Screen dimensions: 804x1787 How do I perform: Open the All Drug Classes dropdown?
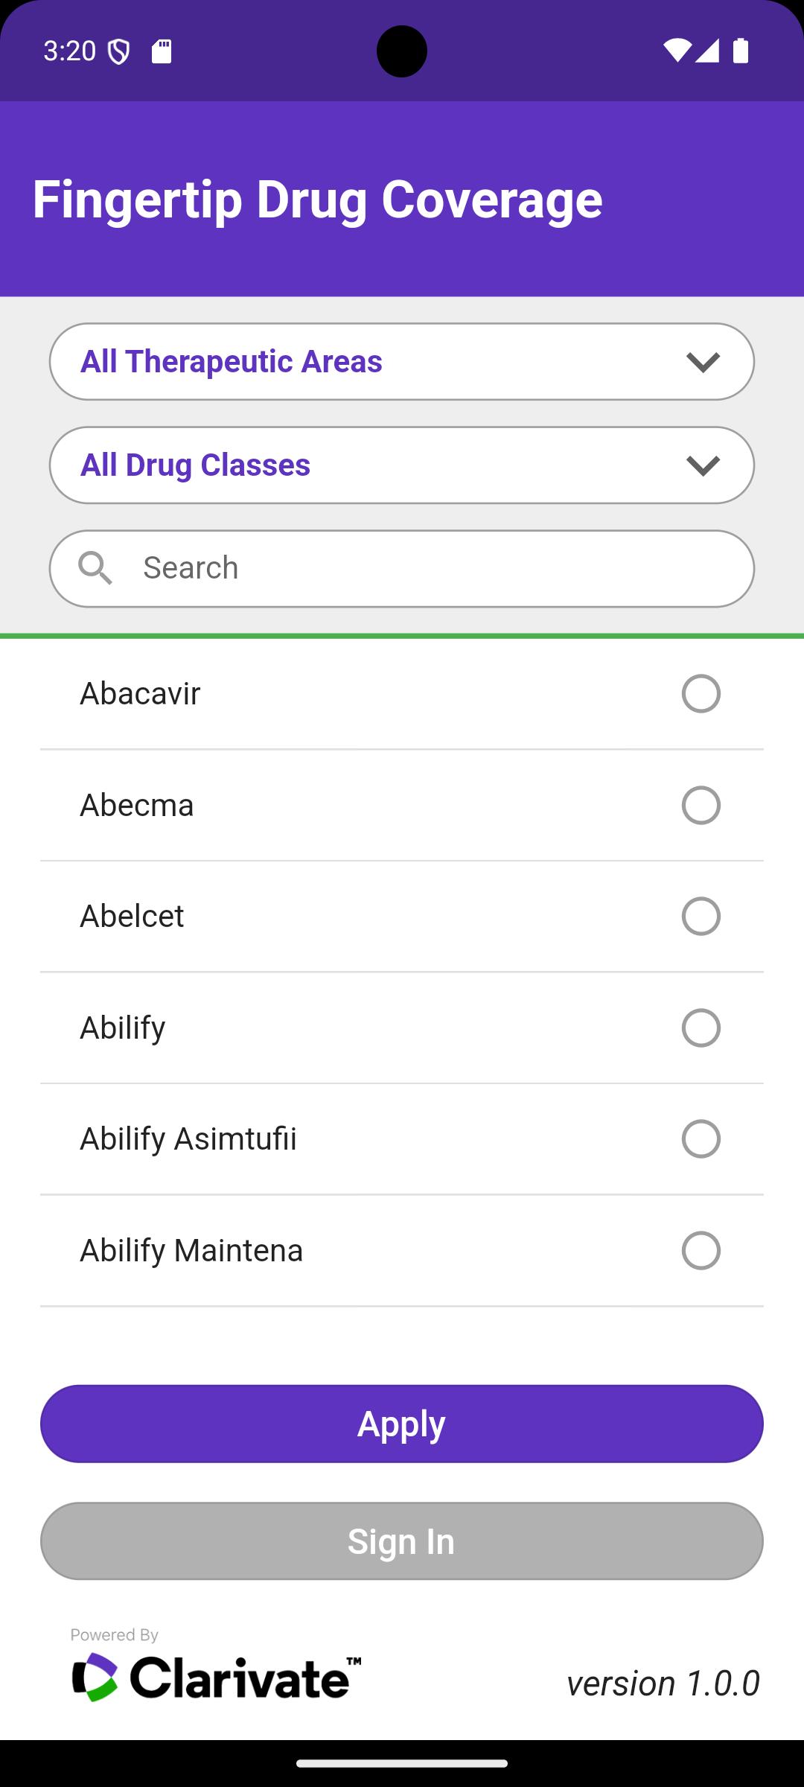point(402,465)
